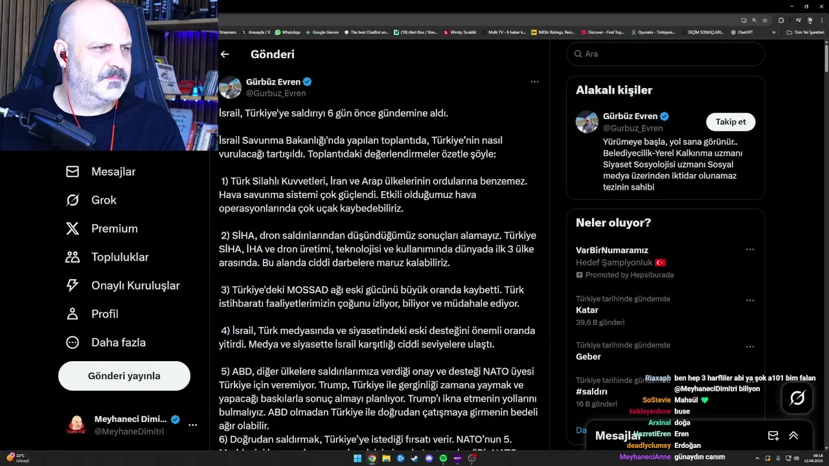Click the Meyhaneci Dimitri profile avatar
The width and height of the screenshot is (829, 466).
pyautogui.click(x=76, y=425)
